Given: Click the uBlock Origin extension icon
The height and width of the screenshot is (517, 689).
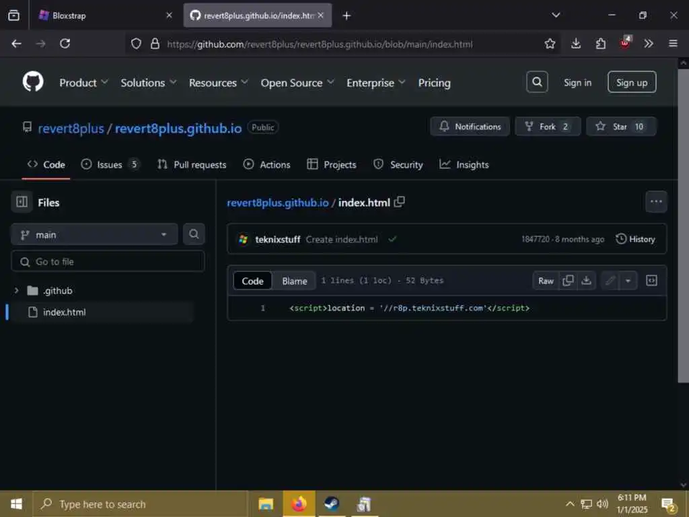Looking at the screenshot, I should pos(625,42).
